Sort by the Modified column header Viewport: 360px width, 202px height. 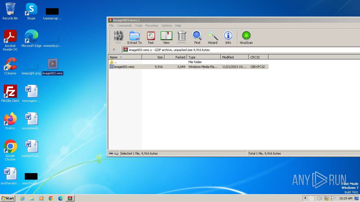235,57
